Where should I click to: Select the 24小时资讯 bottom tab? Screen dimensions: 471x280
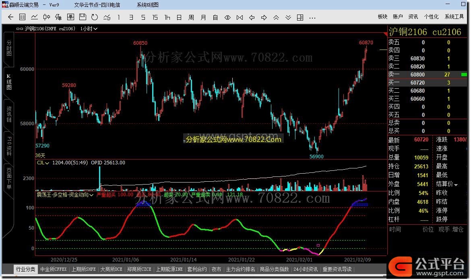(x=306, y=269)
